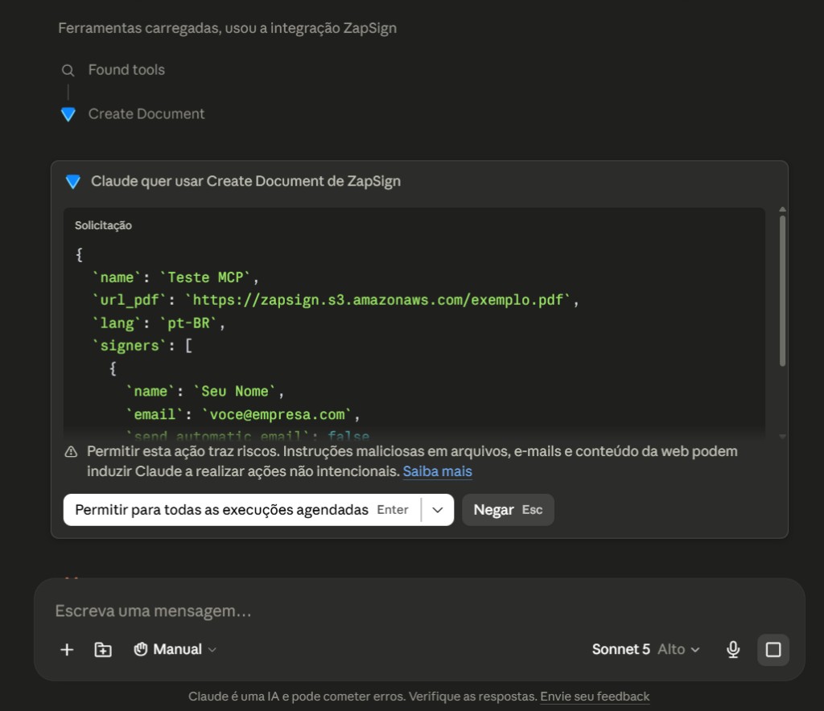824x711 pixels.
Task: Click the search icon beside Found tools
Action: click(x=68, y=70)
